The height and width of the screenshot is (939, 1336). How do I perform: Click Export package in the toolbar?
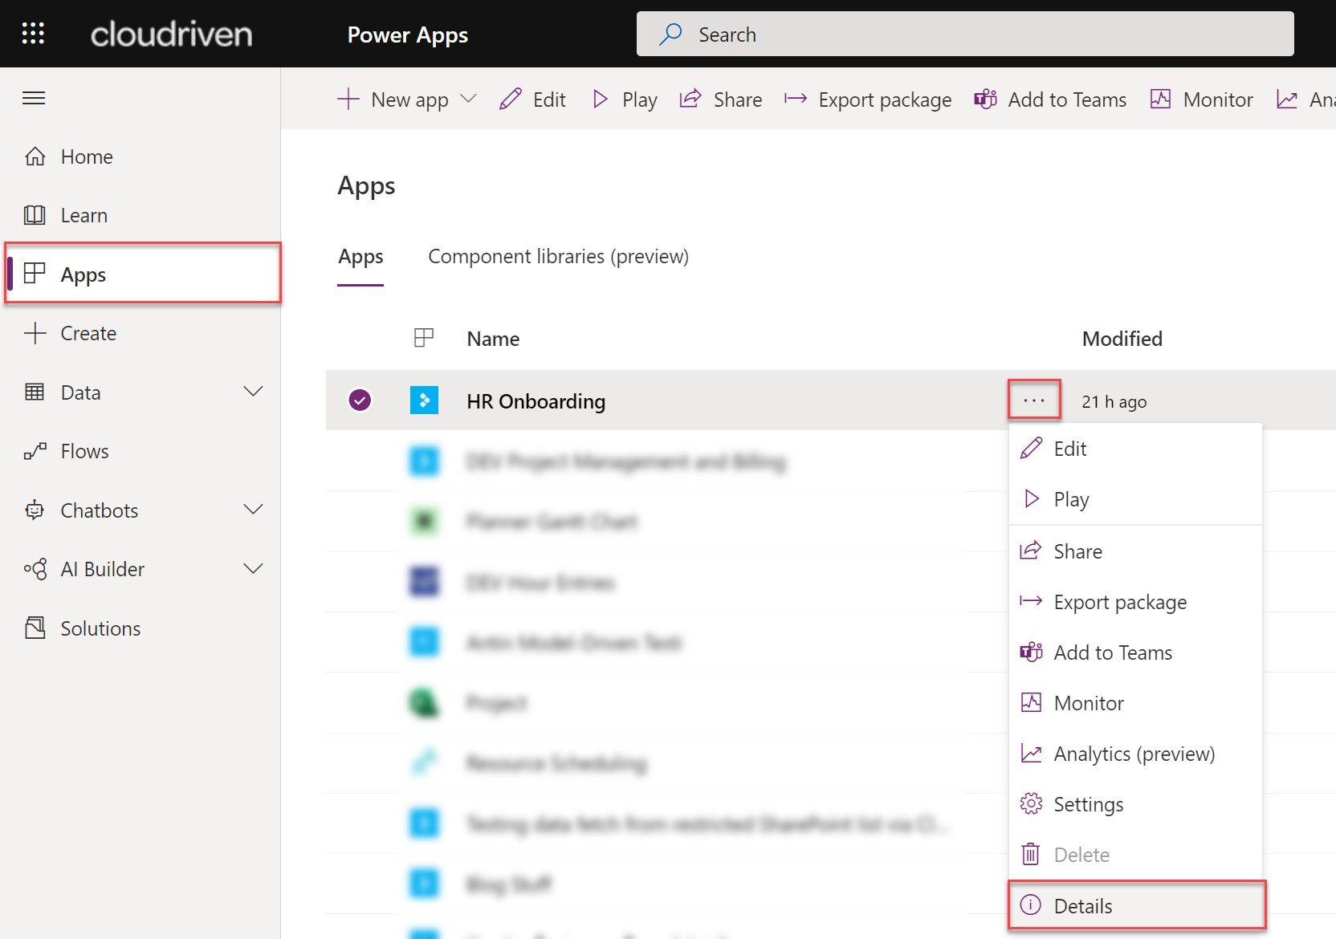[868, 100]
